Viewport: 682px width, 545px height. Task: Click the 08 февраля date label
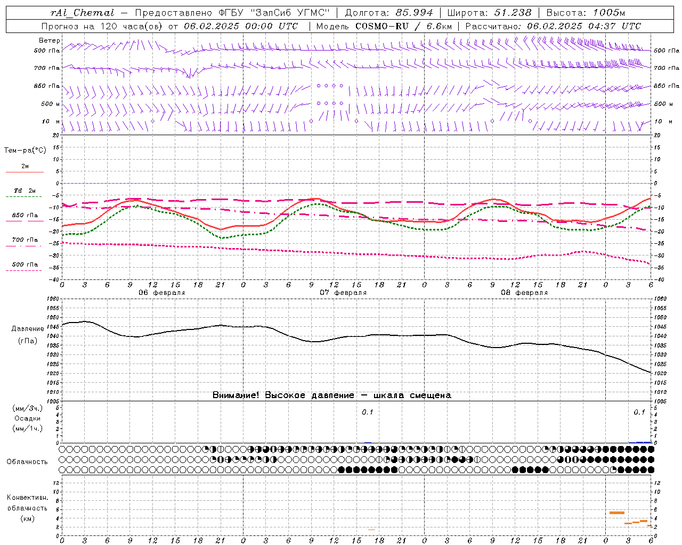524,293
